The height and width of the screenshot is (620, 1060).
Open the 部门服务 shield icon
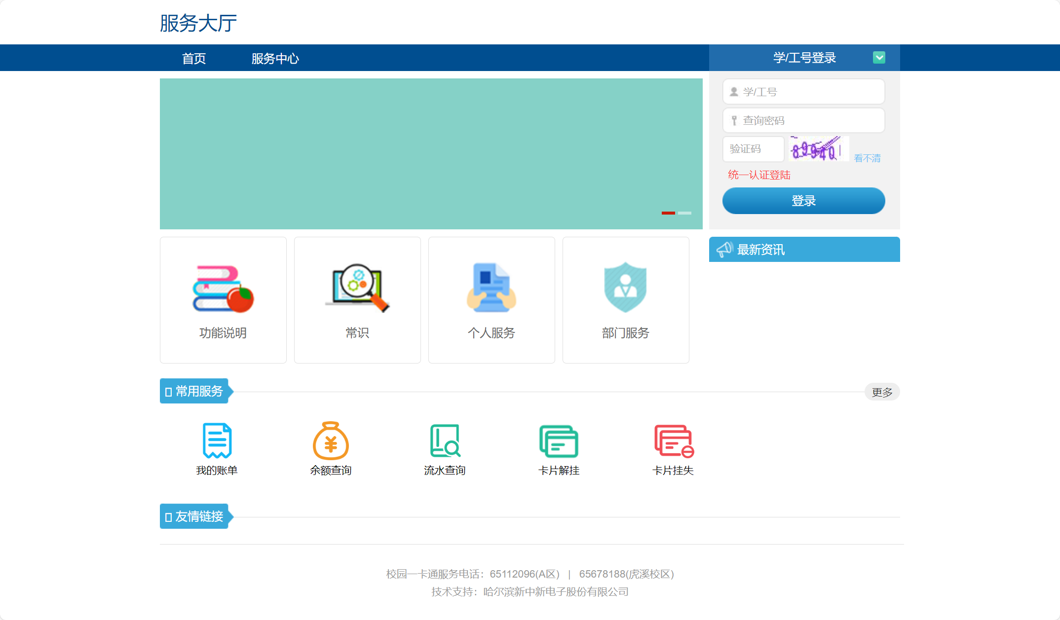(625, 288)
